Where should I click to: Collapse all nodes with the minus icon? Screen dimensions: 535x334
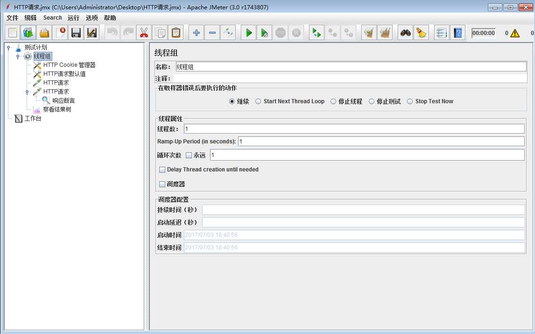[x=212, y=33]
